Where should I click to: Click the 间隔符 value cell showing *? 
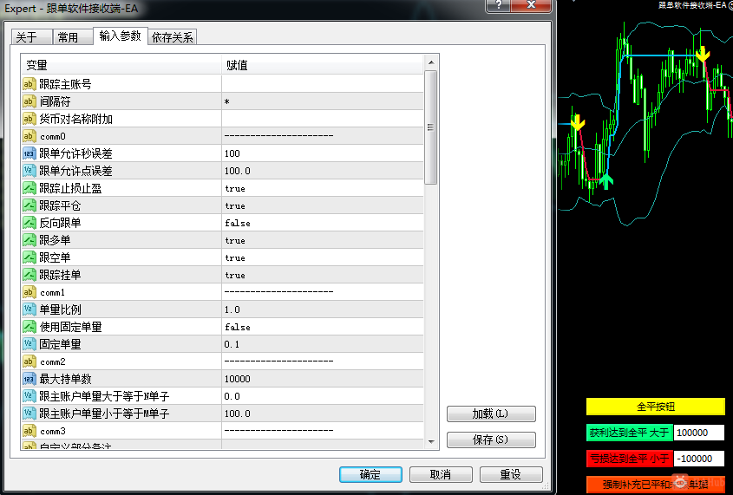[323, 101]
